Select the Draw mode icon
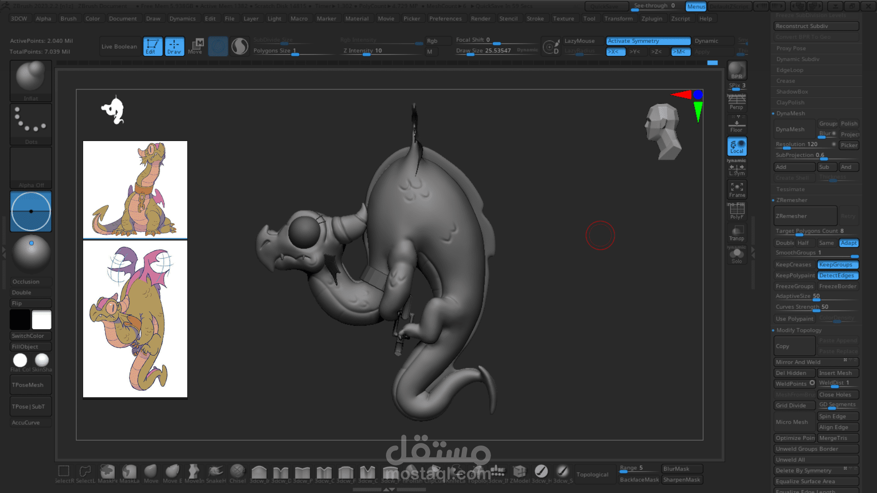 174,46
